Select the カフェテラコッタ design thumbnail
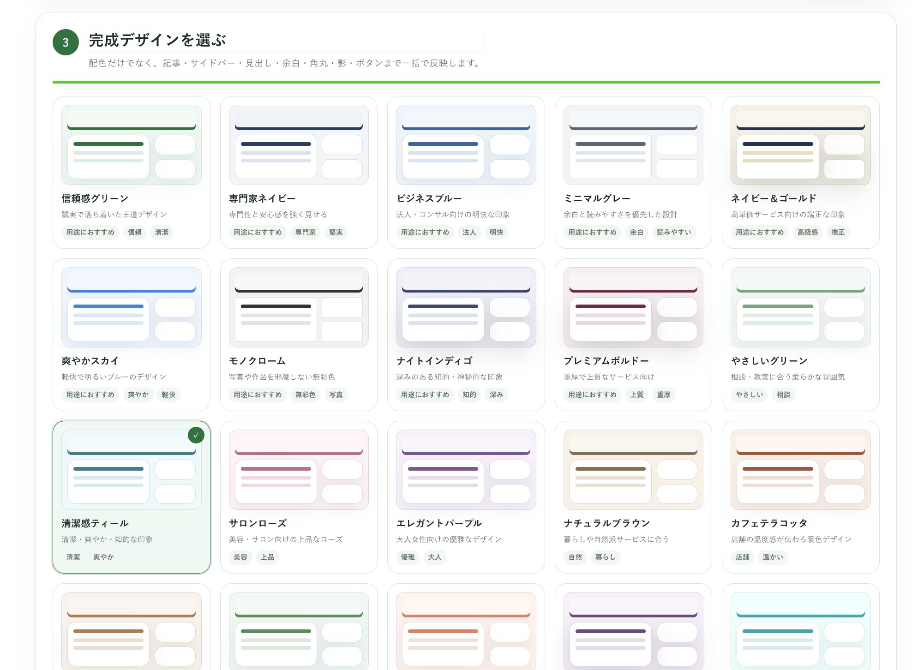Image resolution: width=912 pixels, height=670 pixels. click(801, 470)
